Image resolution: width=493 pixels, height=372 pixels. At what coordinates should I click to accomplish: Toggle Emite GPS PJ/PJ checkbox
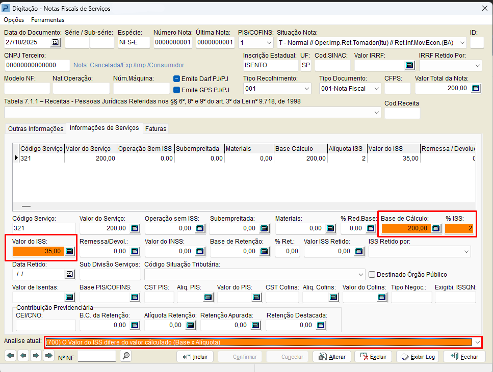(x=177, y=90)
